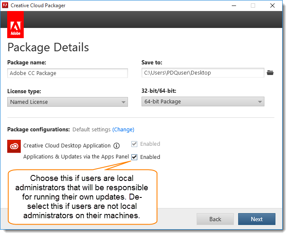Screen dimensions: 289x236
Task: Click the Adobe logo in the header
Action: click(x=16, y=25)
